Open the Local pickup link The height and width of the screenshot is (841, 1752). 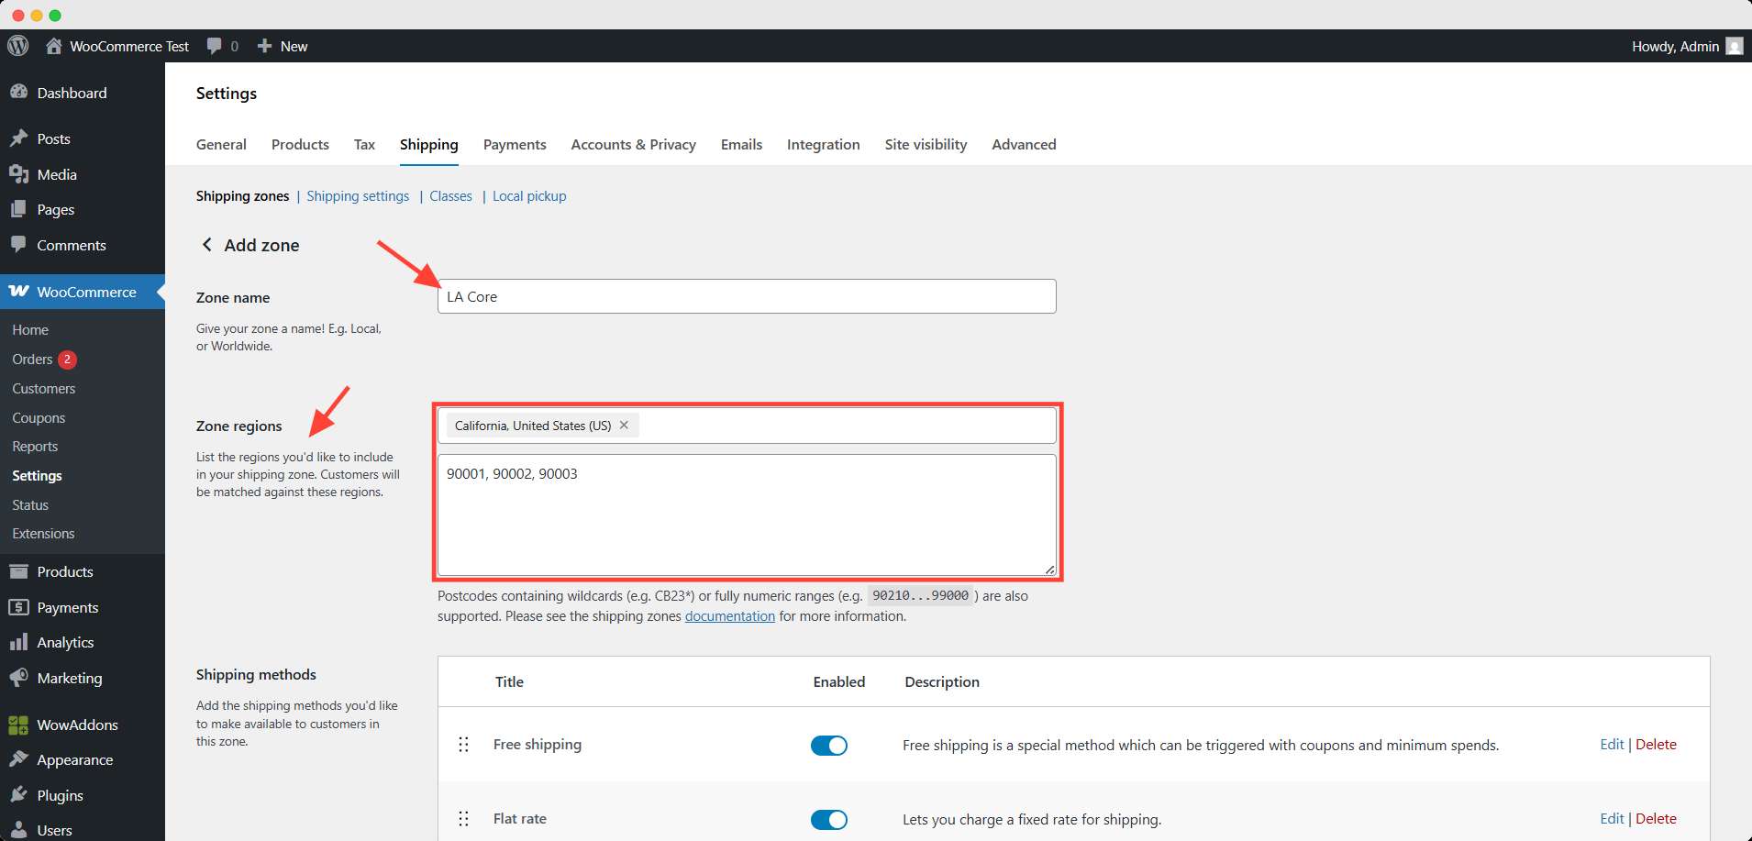tap(529, 195)
